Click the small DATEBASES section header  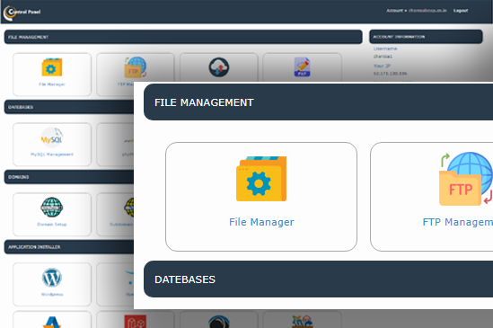click(x=69, y=107)
